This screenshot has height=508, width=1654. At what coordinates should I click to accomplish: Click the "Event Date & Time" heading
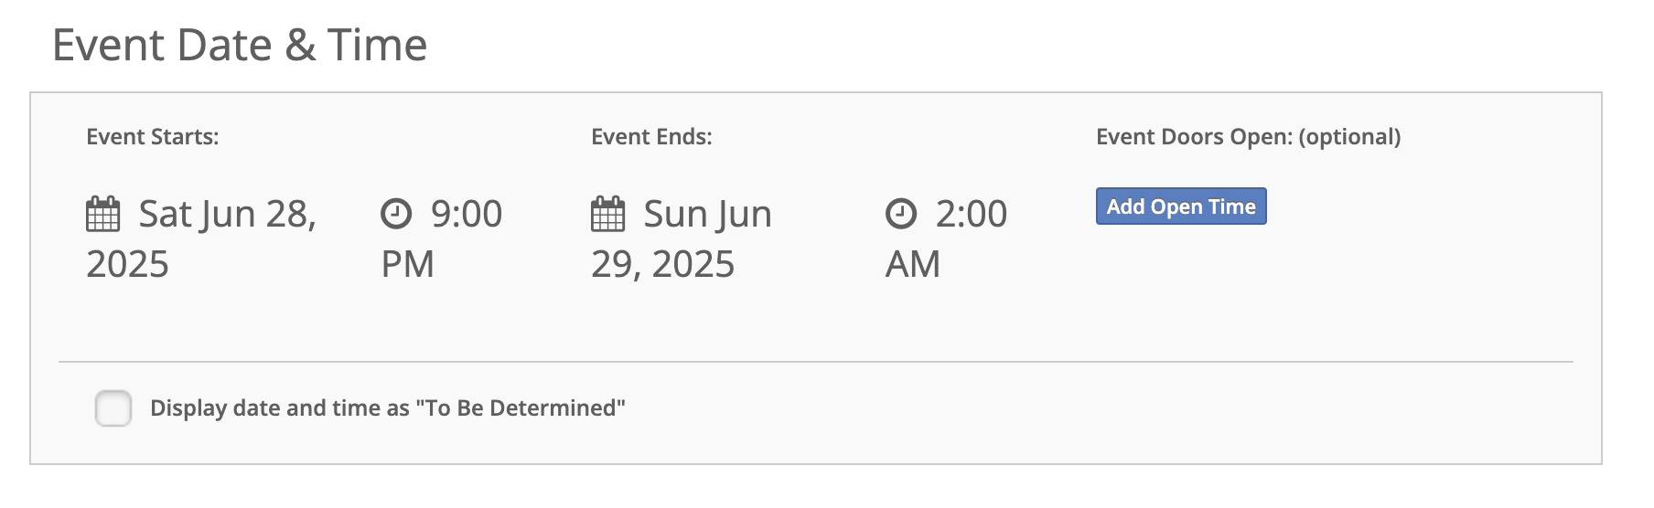tap(240, 45)
